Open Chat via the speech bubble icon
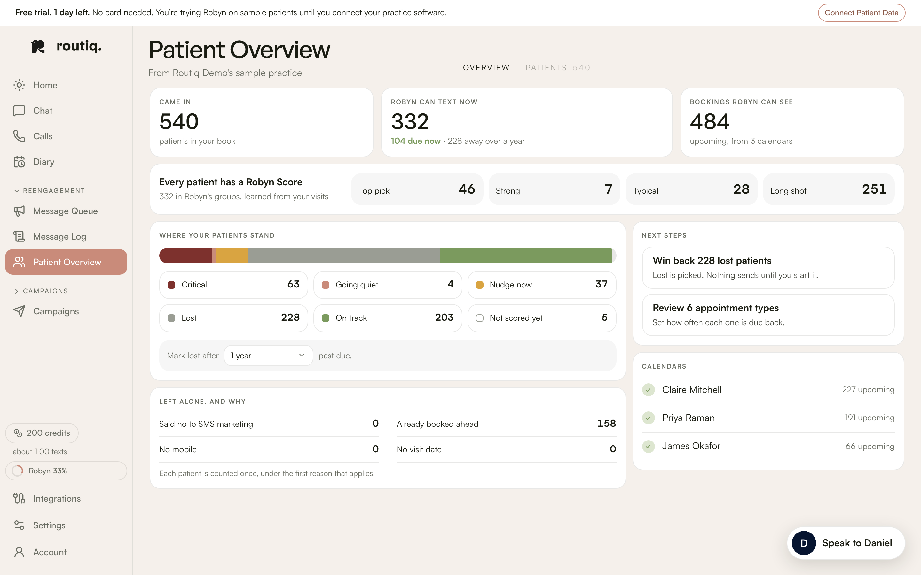This screenshot has height=575, width=921. tap(19, 111)
